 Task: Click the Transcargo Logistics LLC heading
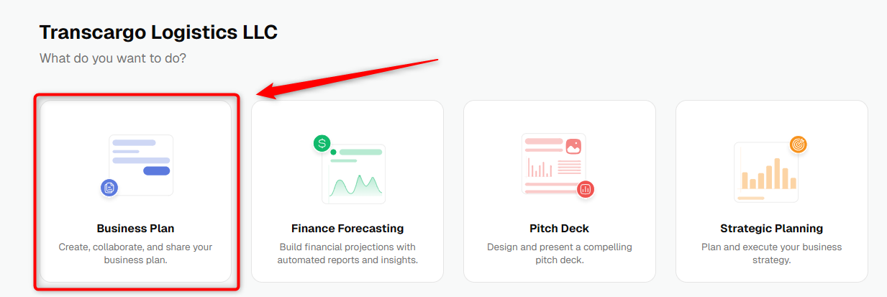pos(158,32)
